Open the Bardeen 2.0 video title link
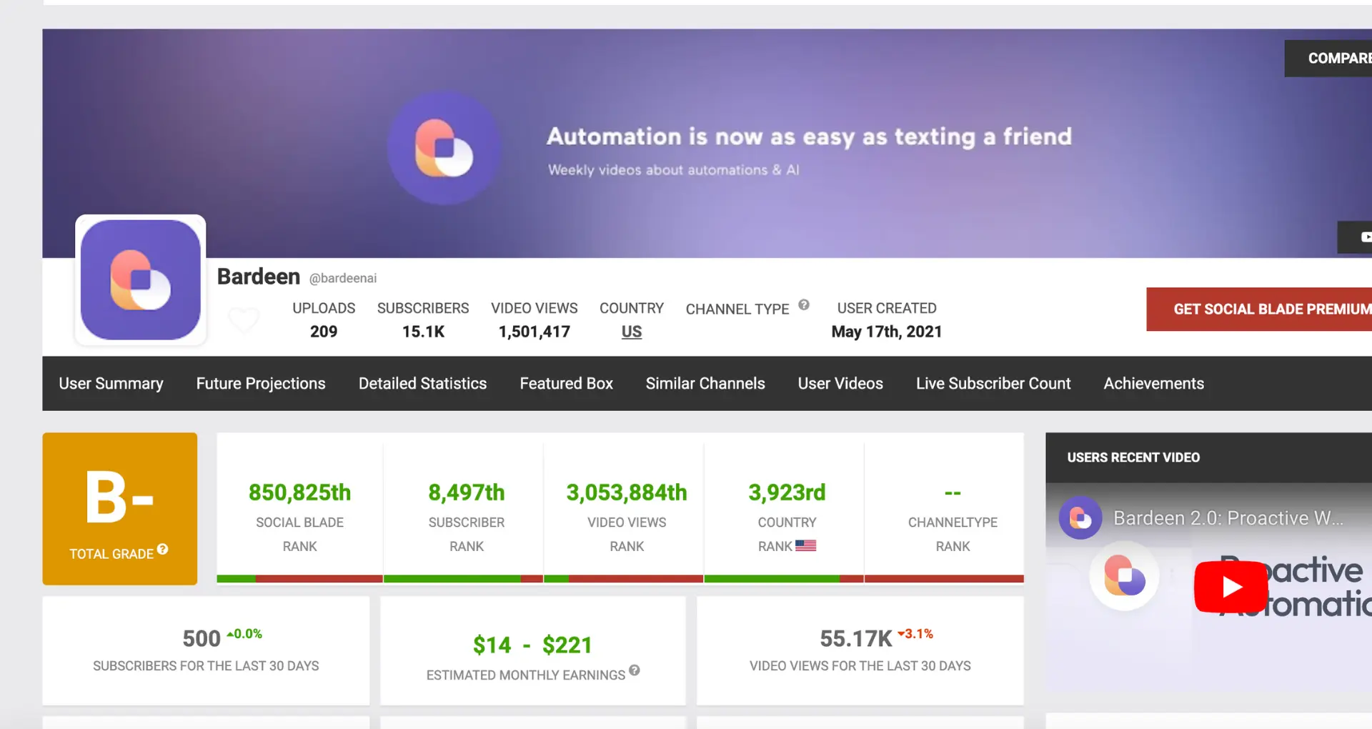 click(1228, 518)
